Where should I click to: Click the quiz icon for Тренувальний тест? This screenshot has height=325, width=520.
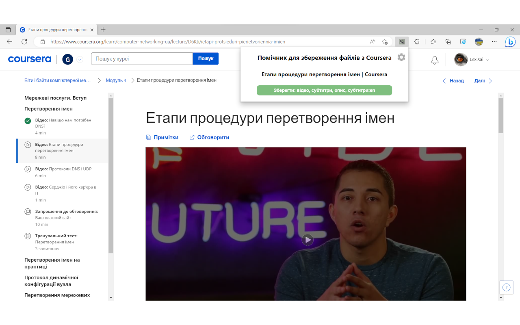(x=28, y=236)
